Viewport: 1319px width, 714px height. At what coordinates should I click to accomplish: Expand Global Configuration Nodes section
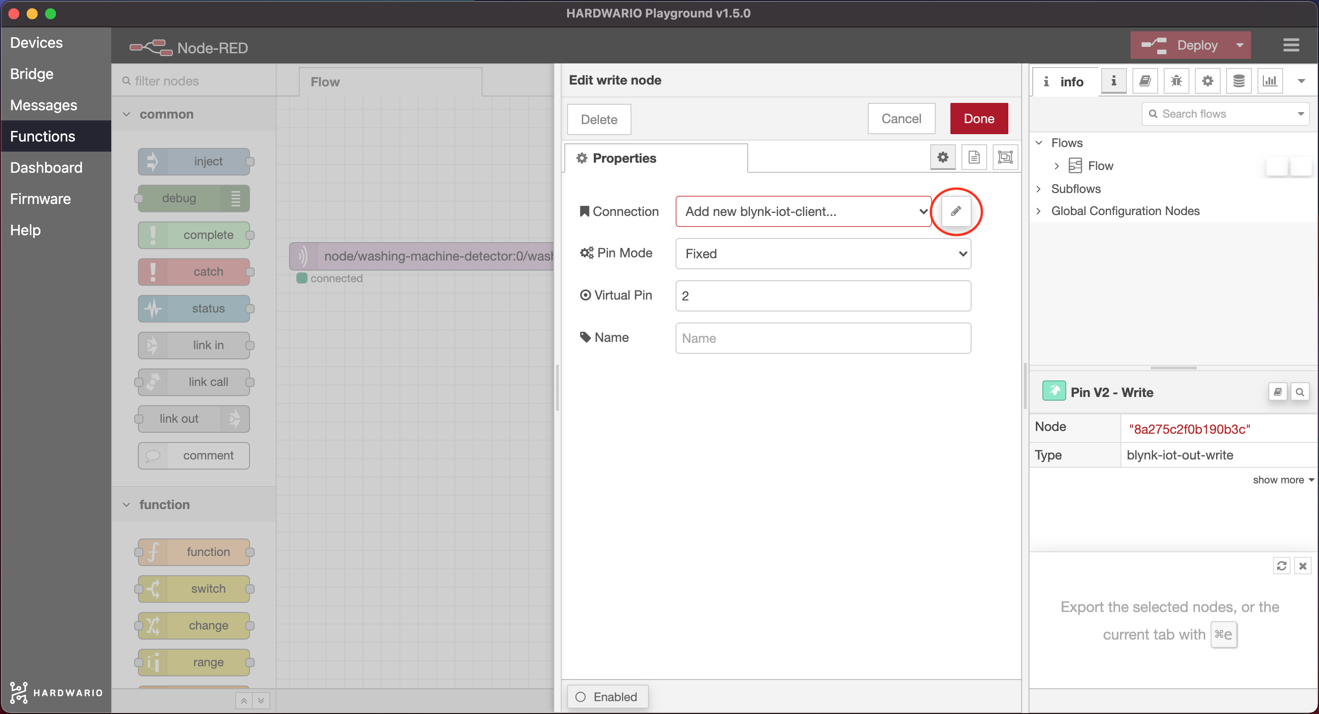(x=1039, y=211)
